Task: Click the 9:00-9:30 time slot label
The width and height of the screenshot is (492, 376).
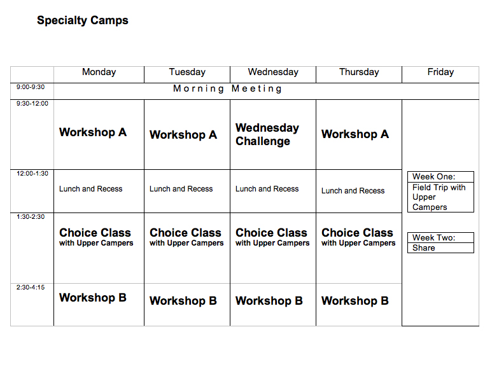Action: (31, 88)
